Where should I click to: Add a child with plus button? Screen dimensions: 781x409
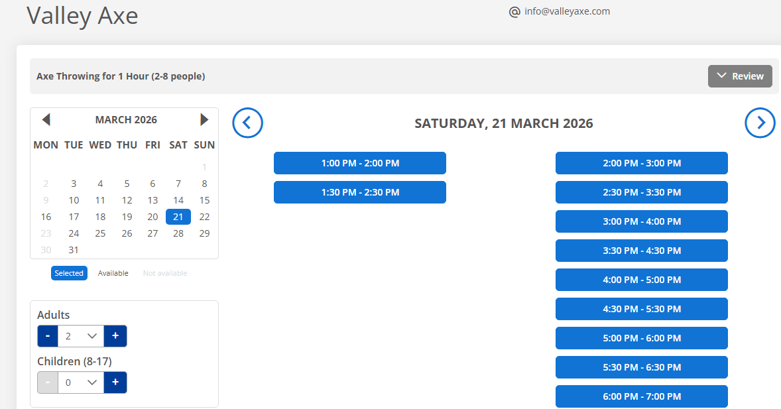(115, 382)
